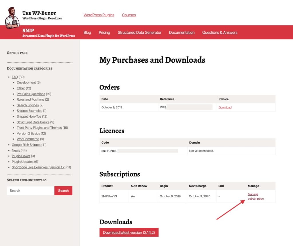The height and width of the screenshot is (246, 293).
Task: Click the 'Documentation Categories' sidebar heading
Action: 29,69
